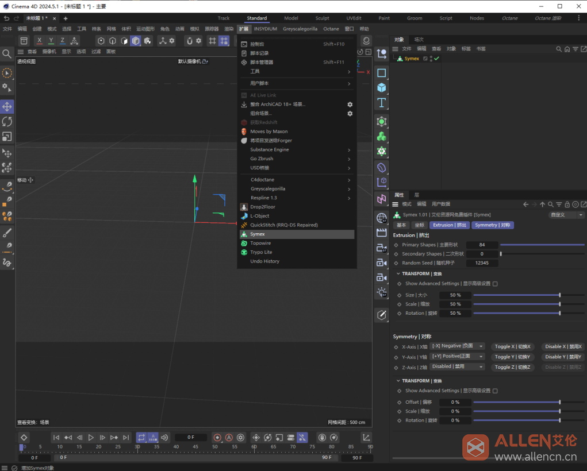Collapse the TRANSFORM group under Extrusion
The height and width of the screenshot is (471, 587).
(398, 274)
